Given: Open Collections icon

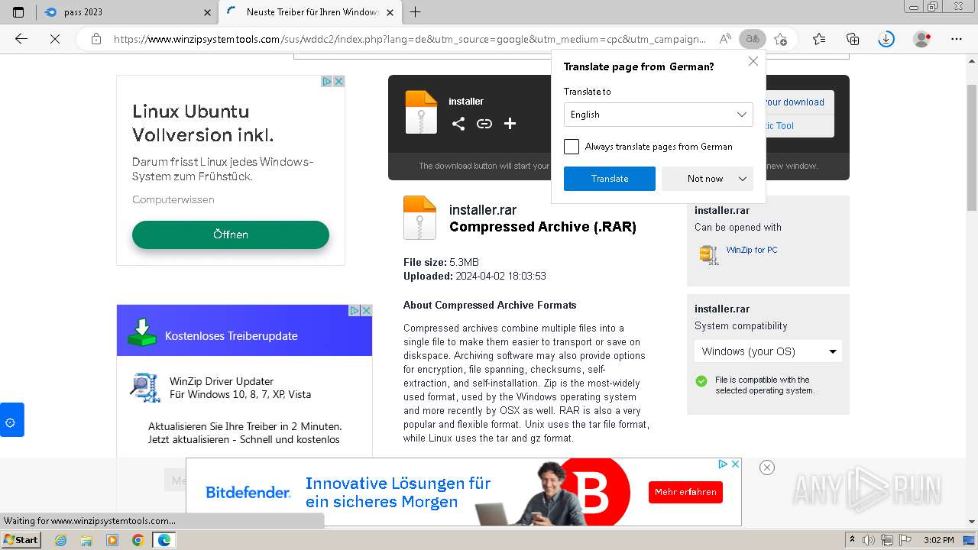Looking at the screenshot, I should tap(853, 39).
